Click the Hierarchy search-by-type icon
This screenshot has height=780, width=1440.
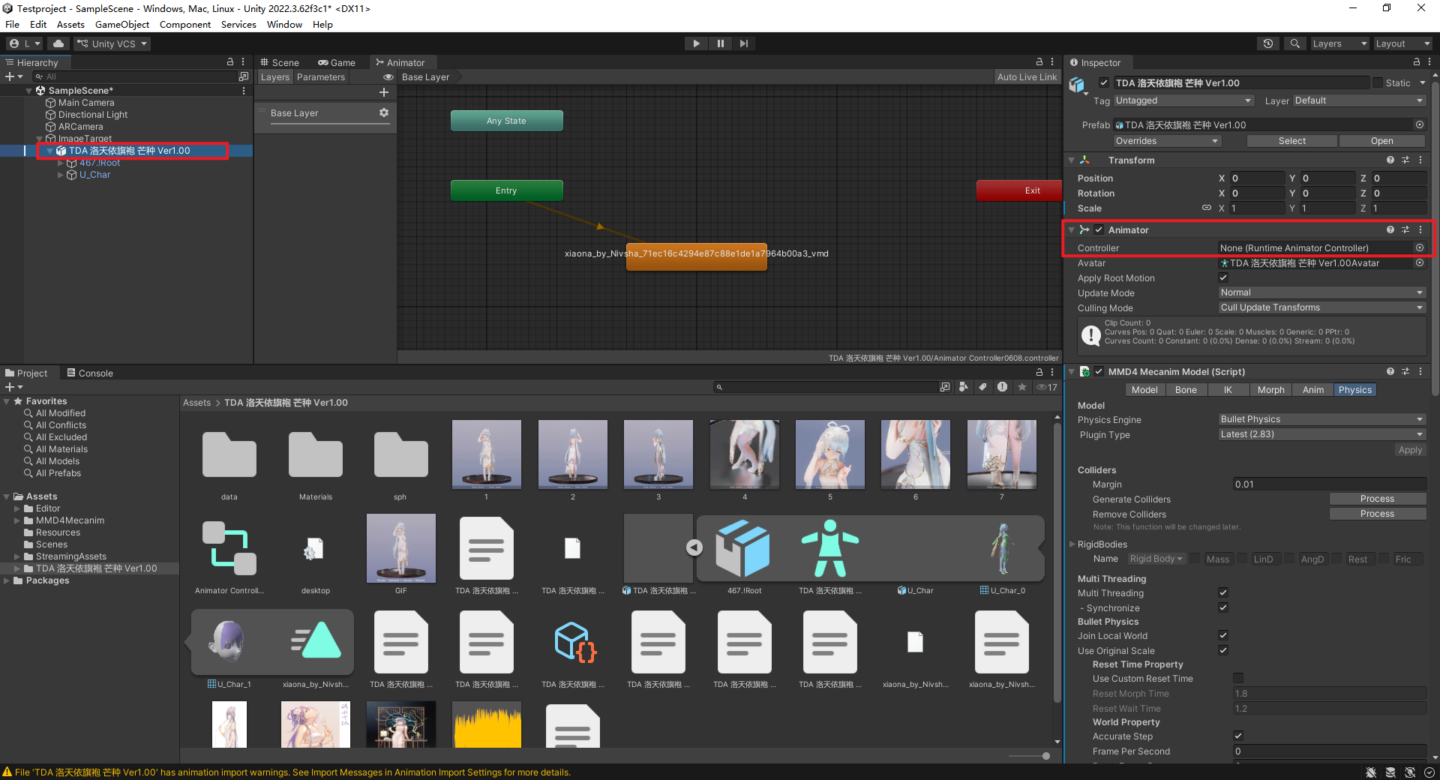click(x=243, y=76)
